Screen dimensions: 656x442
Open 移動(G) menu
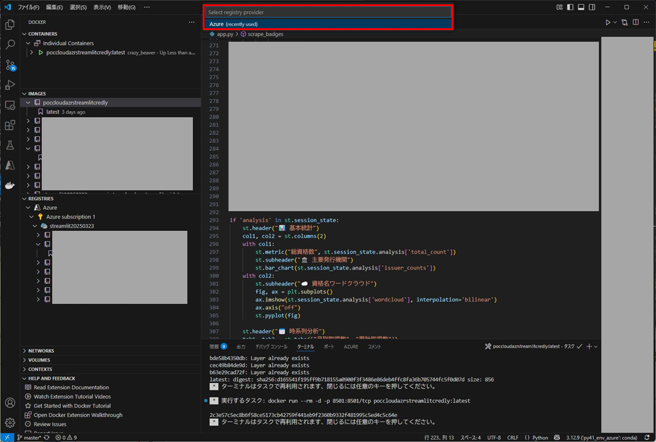(127, 7)
